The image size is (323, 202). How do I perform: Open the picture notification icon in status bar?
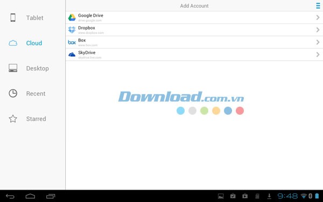pos(221,196)
